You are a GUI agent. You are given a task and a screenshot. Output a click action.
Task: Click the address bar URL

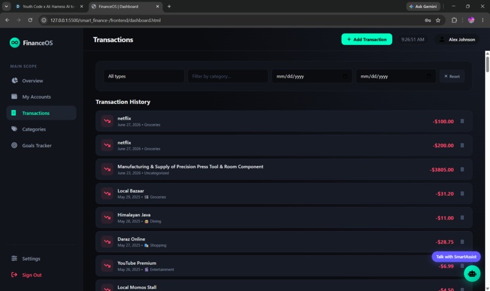[x=105, y=20]
